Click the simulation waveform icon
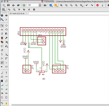Image resolution: width=109 pixels, height=106 pixels. tap(9, 10)
